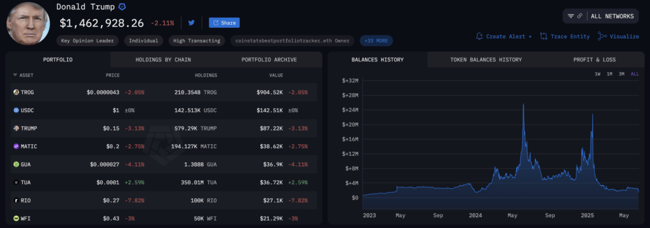
Task: Switch to the HOLDINGS BY CHAIN tab
Action: pos(163,60)
